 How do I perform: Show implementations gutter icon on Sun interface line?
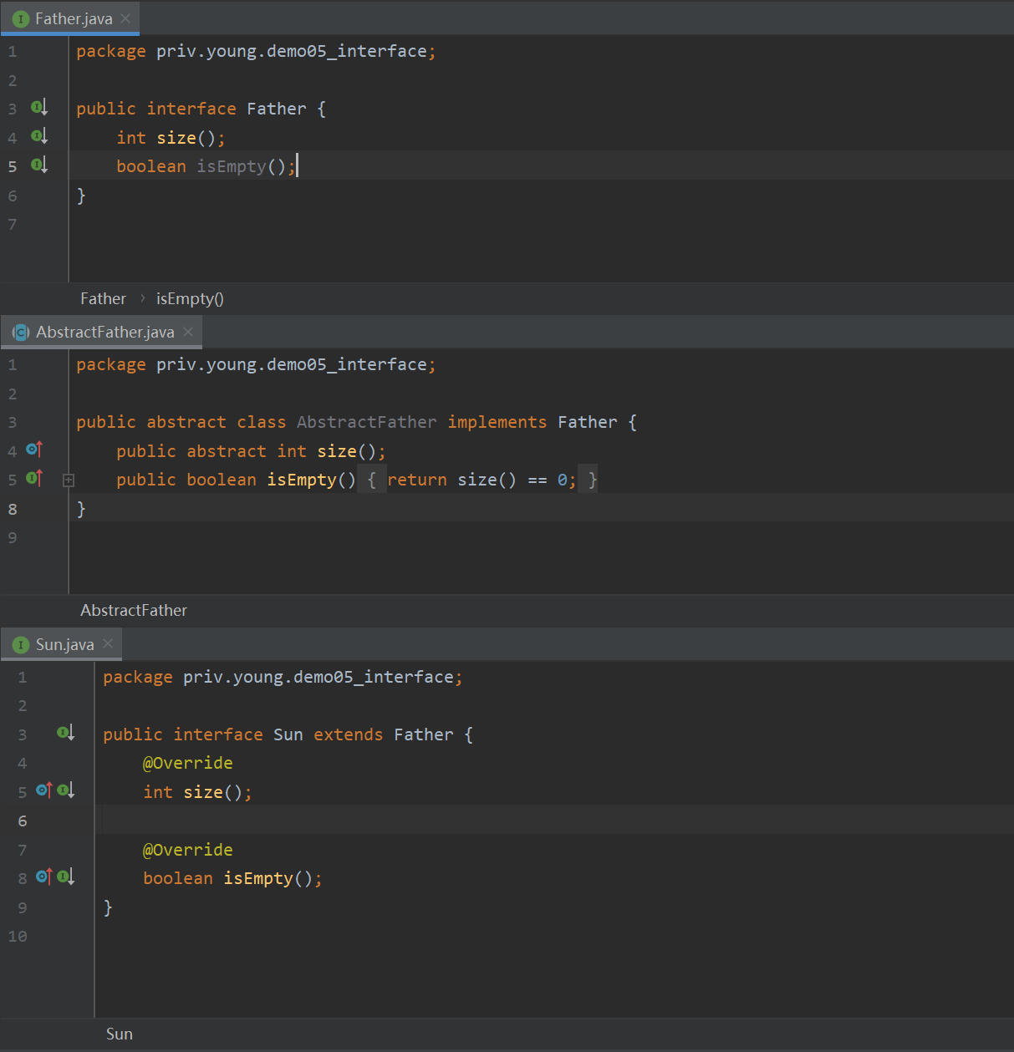point(66,733)
